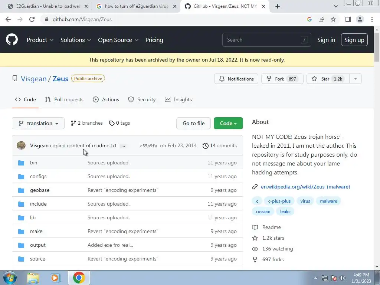Click the Sign up button
Image resolution: width=380 pixels, height=285 pixels.
point(354,40)
